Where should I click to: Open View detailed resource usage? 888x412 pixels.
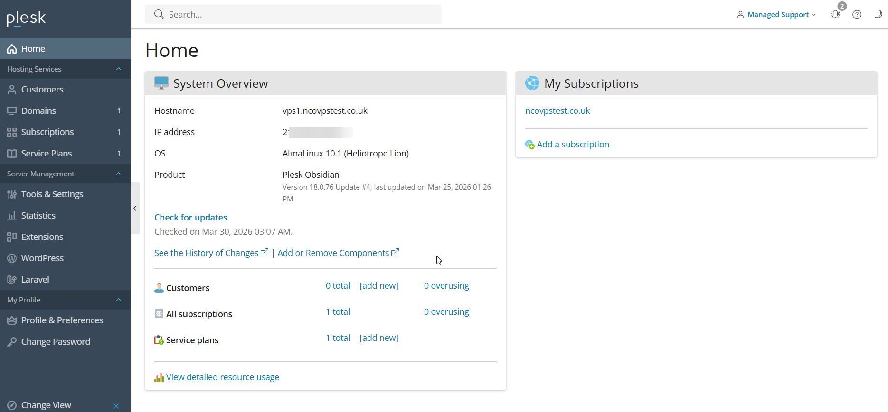[x=223, y=377]
